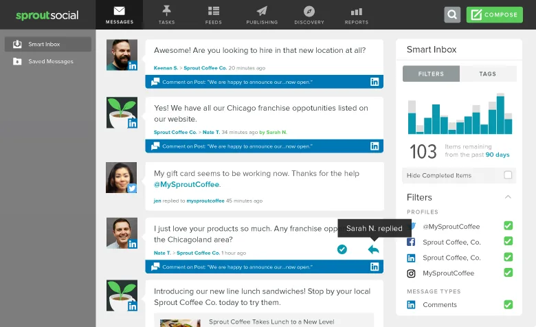Click LinkedIn icon on Keenan's comment bar
The width and height of the screenshot is (536, 327).
click(375, 82)
